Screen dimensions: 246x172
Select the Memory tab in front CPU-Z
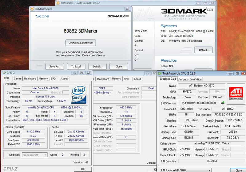pos(43,79)
